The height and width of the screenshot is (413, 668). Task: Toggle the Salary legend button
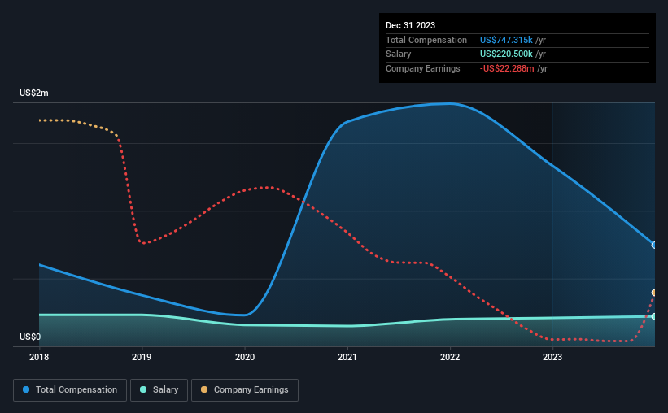point(159,390)
